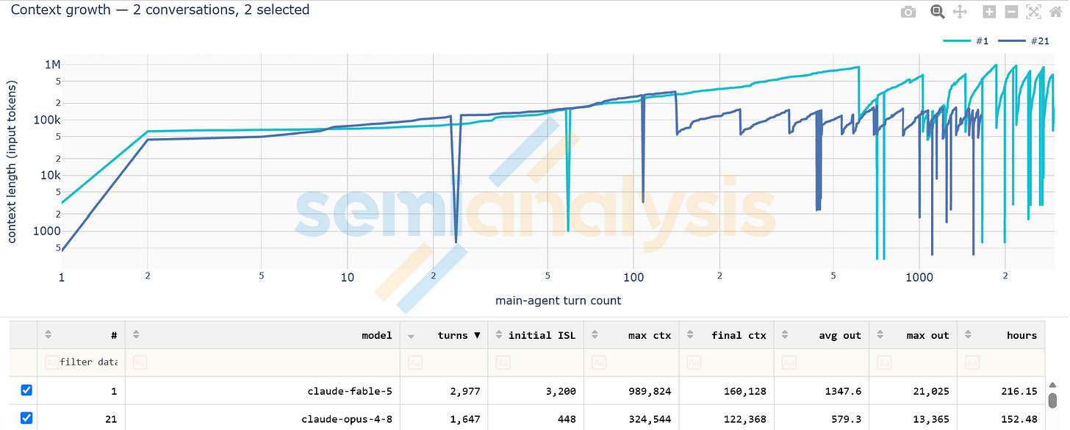1070x430 pixels.
Task: Toggle legend trace #1 visibility
Action: [966, 40]
